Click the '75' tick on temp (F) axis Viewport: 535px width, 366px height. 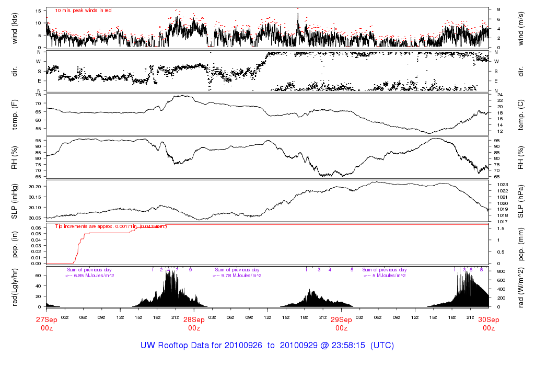(38, 95)
